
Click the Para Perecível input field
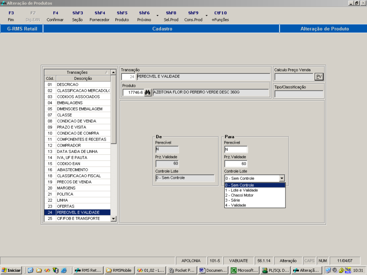pos(236,150)
